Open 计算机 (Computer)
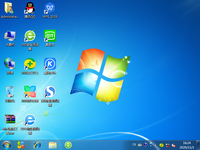Screen dimensions: 200x150 pyautogui.click(x=9, y=36)
